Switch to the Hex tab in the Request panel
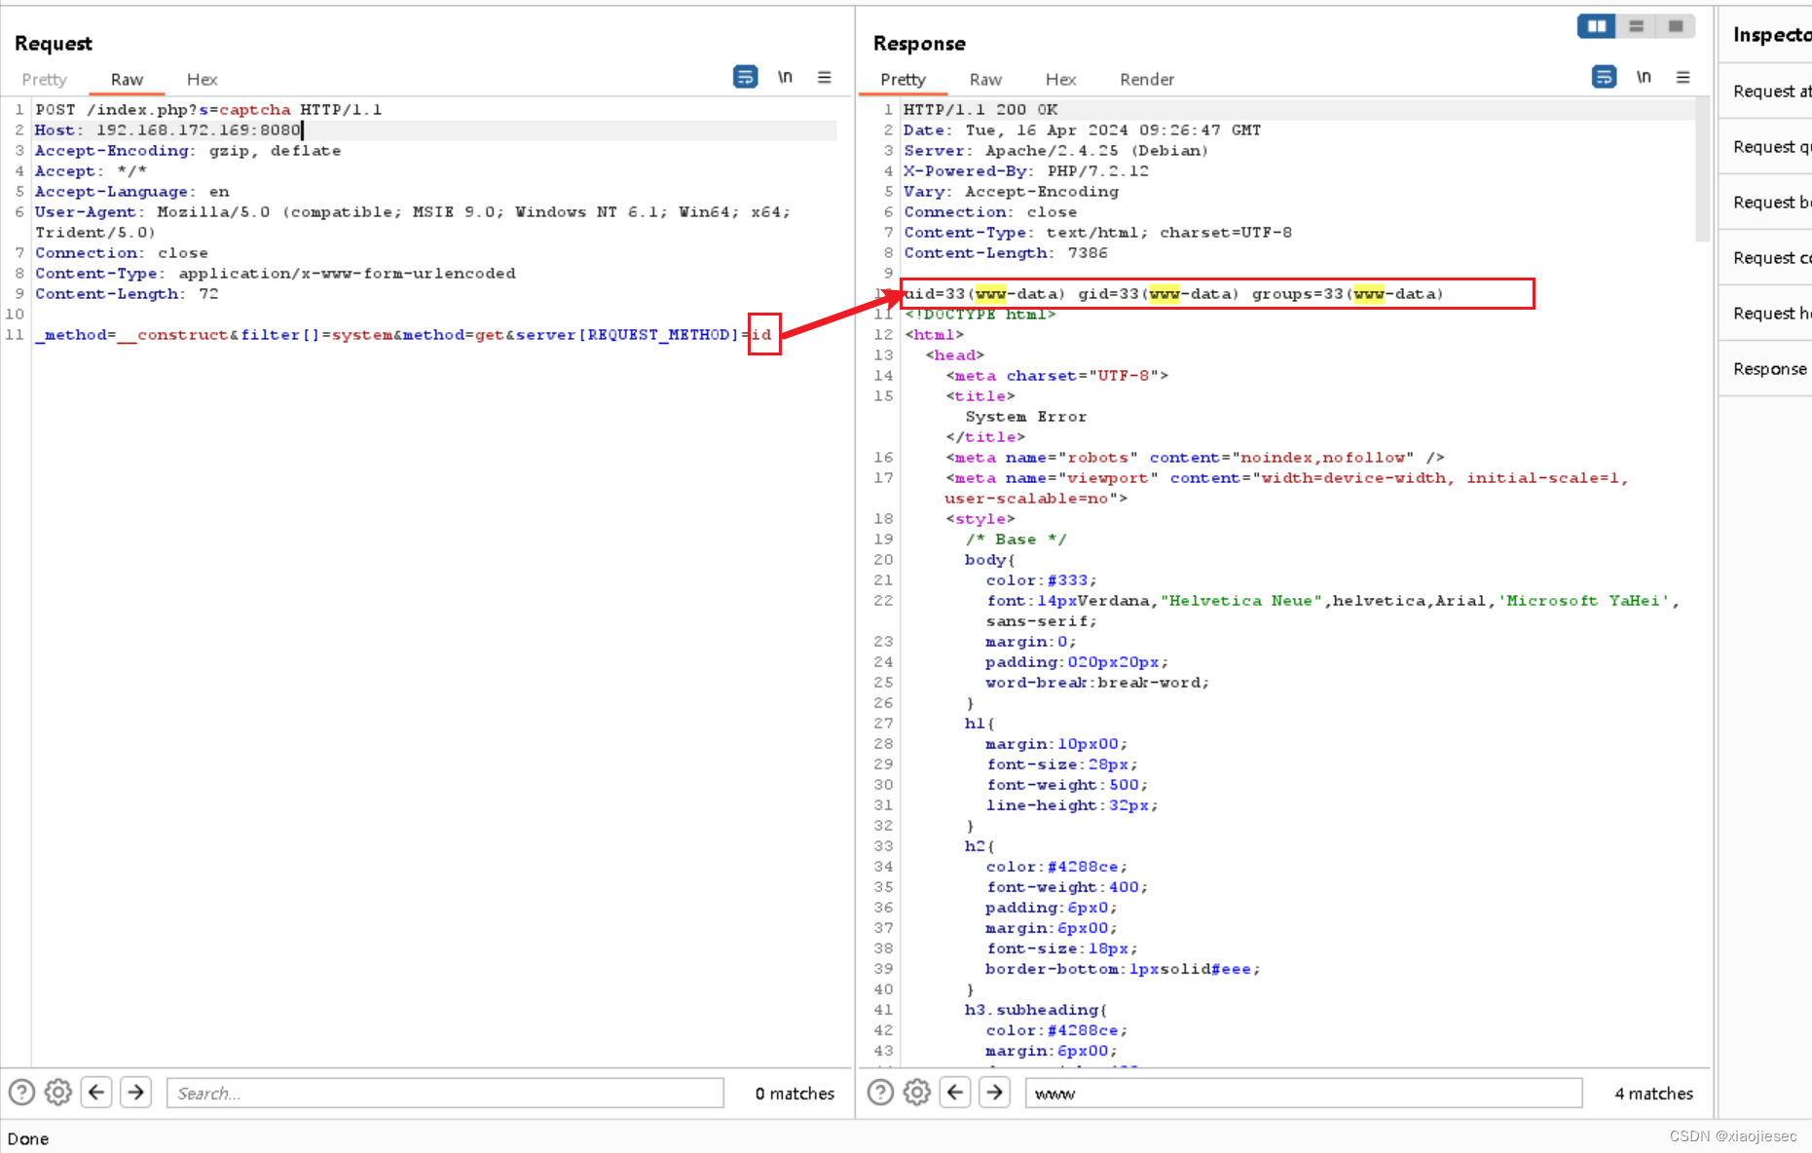 click(x=202, y=79)
